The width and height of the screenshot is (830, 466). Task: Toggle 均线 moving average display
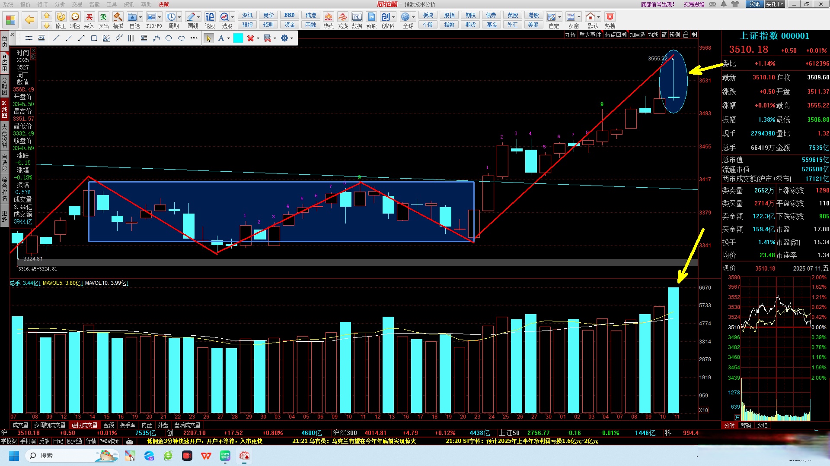coord(653,35)
